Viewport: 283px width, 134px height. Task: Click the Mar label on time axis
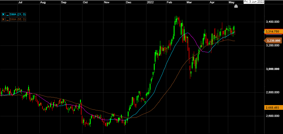[189, 2]
